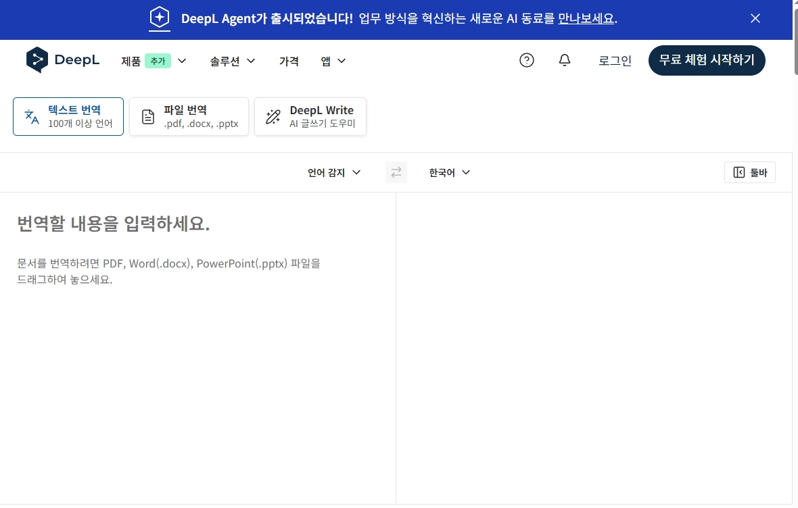Open the DeepL Write tab
This screenshot has width=798, height=508.
(310, 116)
